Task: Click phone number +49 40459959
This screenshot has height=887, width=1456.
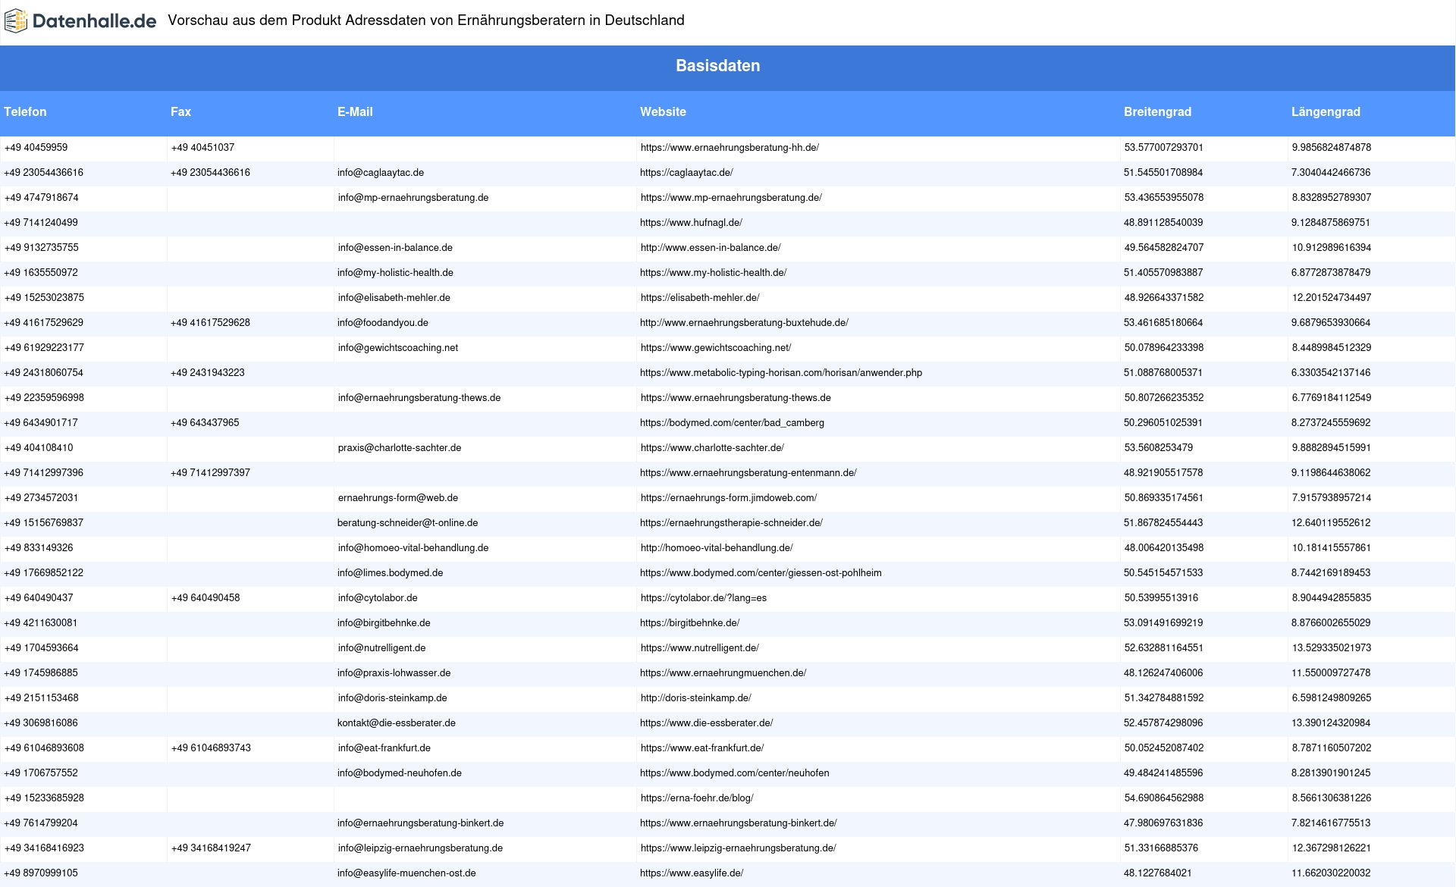Action: [36, 148]
